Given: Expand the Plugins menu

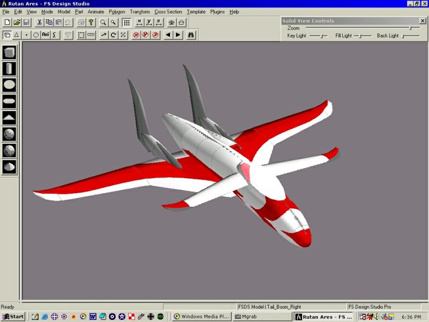Looking at the screenshot, I should point(217,12).
